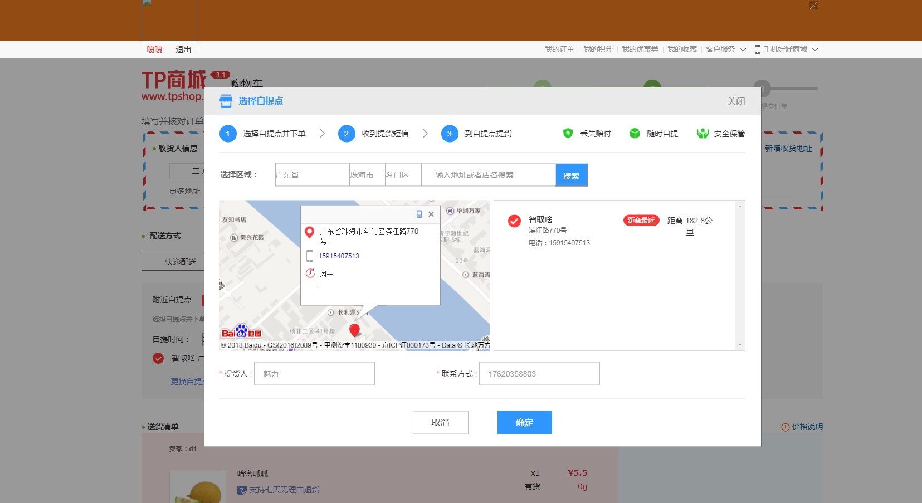This screenshot has width=922, height=503.
Task: Click the Baidu map logo
Action: pyautogui.click(x=241, y=332)
